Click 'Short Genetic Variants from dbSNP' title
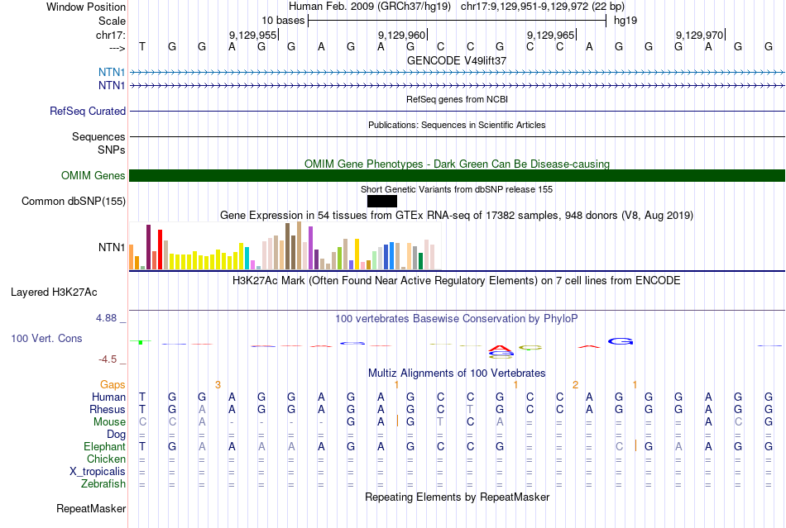 pos(457,189)
